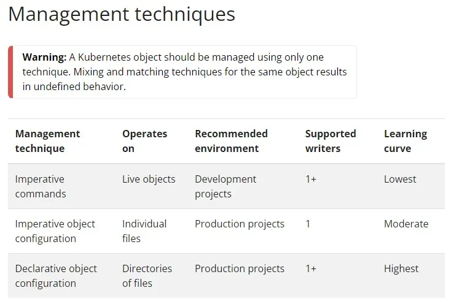Screen dimensions: 451x304
Task: Select the "Operates on" column header
Action: [144, 141]
